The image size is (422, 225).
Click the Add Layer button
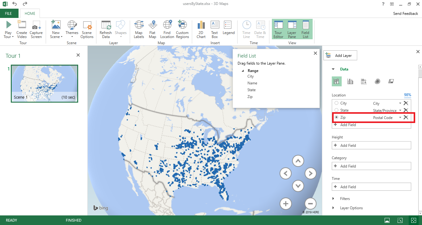[x=340, y=56]
